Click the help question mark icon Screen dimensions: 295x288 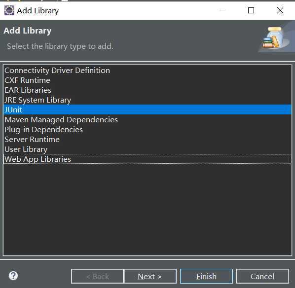pos(13,276)
